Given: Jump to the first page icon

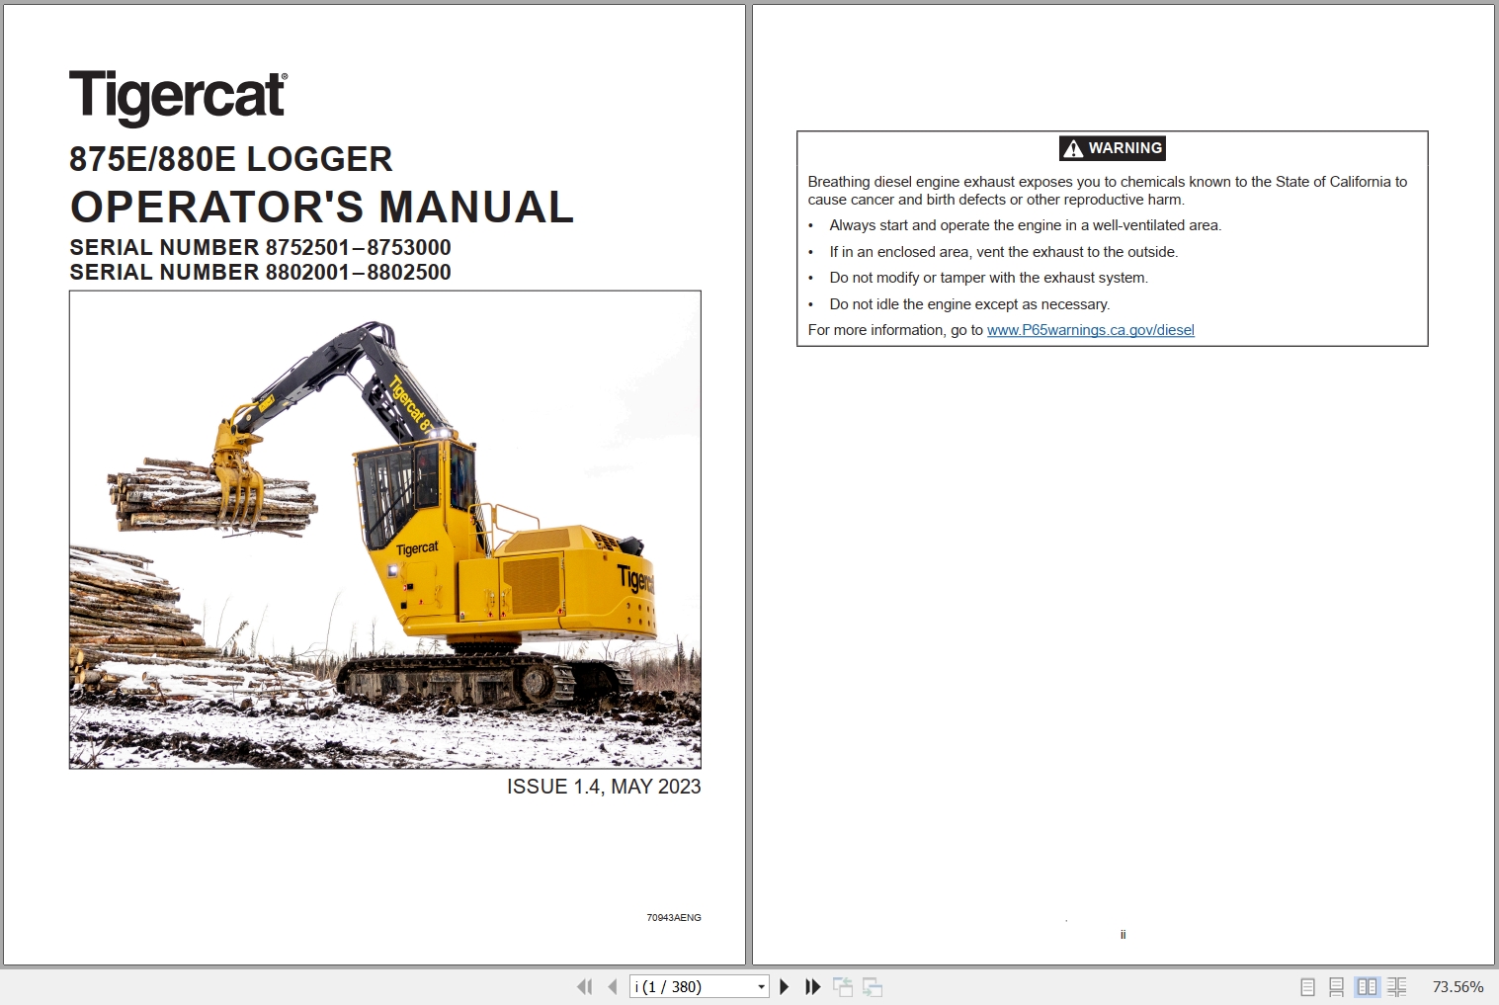Looking at the screenshot, I should click(585, 986).
